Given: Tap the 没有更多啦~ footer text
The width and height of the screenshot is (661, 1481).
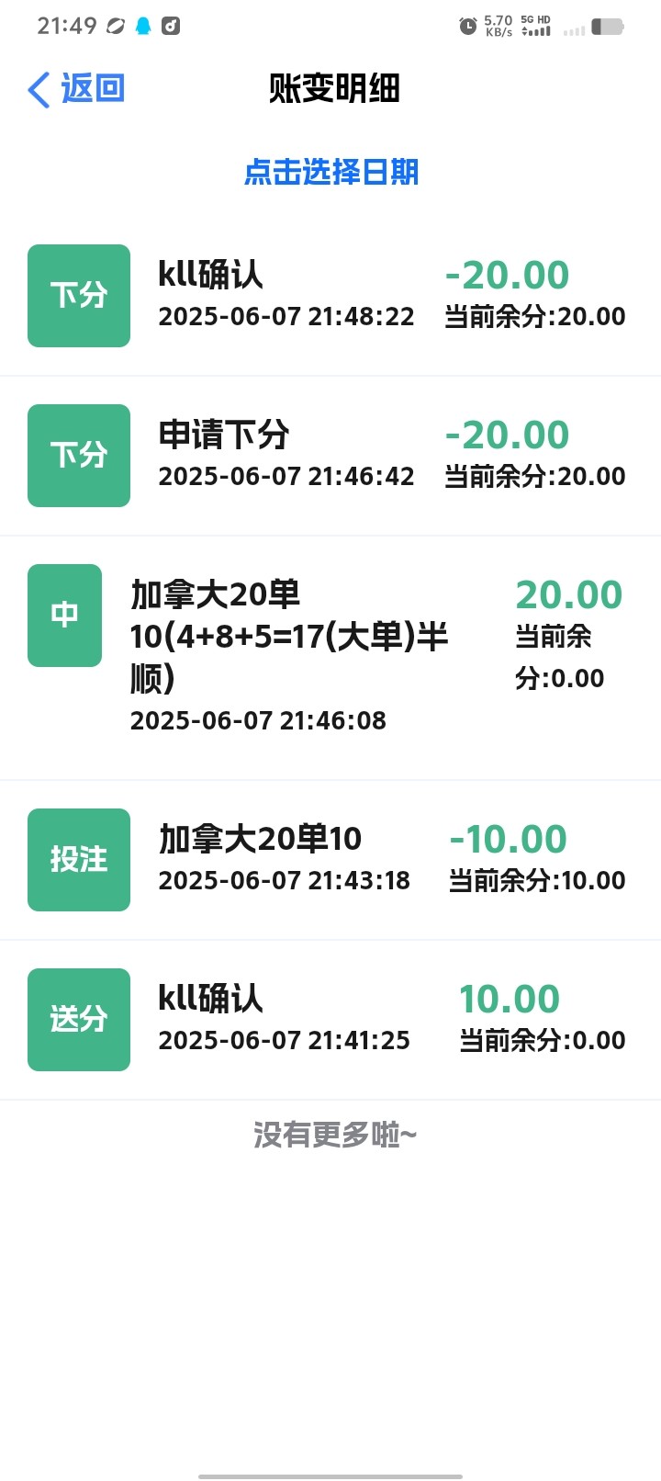Looking at the screenshot, I should [x=335, y=1136].
